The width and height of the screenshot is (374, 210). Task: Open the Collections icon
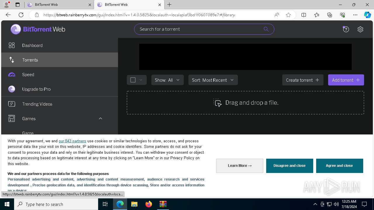pyautogui.click(x=330, y=15)
